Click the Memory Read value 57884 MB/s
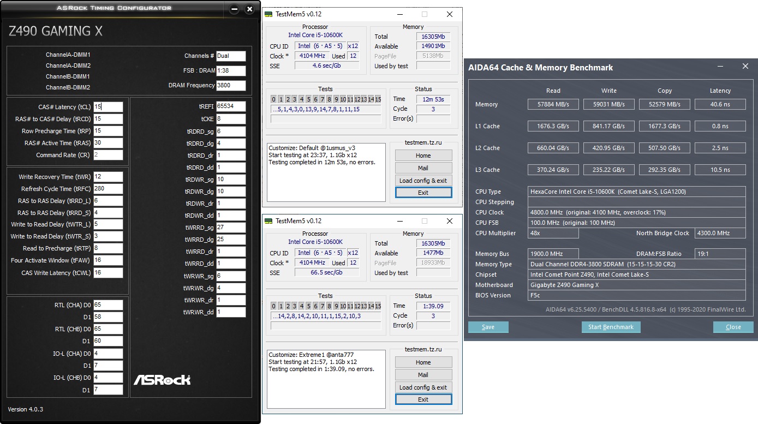 553,104
